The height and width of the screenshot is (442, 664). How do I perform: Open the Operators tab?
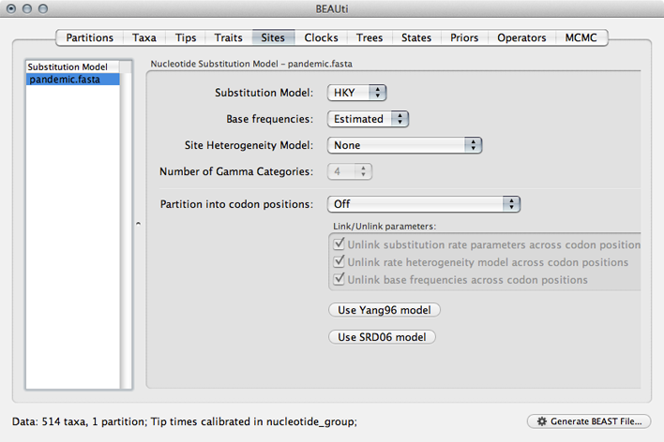(521, 37)
